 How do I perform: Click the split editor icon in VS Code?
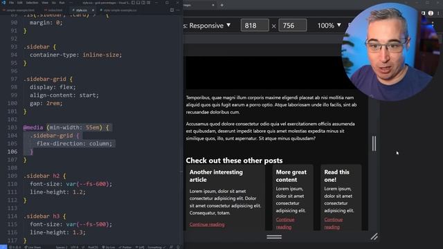172,10
